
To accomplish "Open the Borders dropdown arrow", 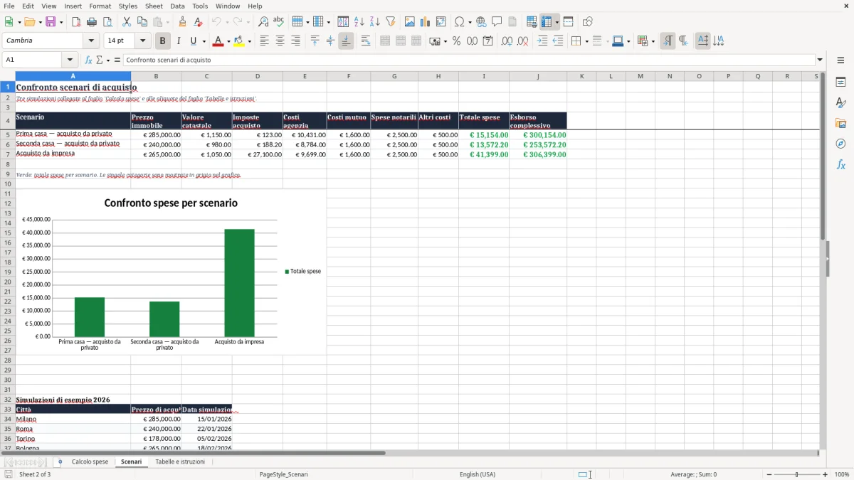I will [x=586, y=41].
